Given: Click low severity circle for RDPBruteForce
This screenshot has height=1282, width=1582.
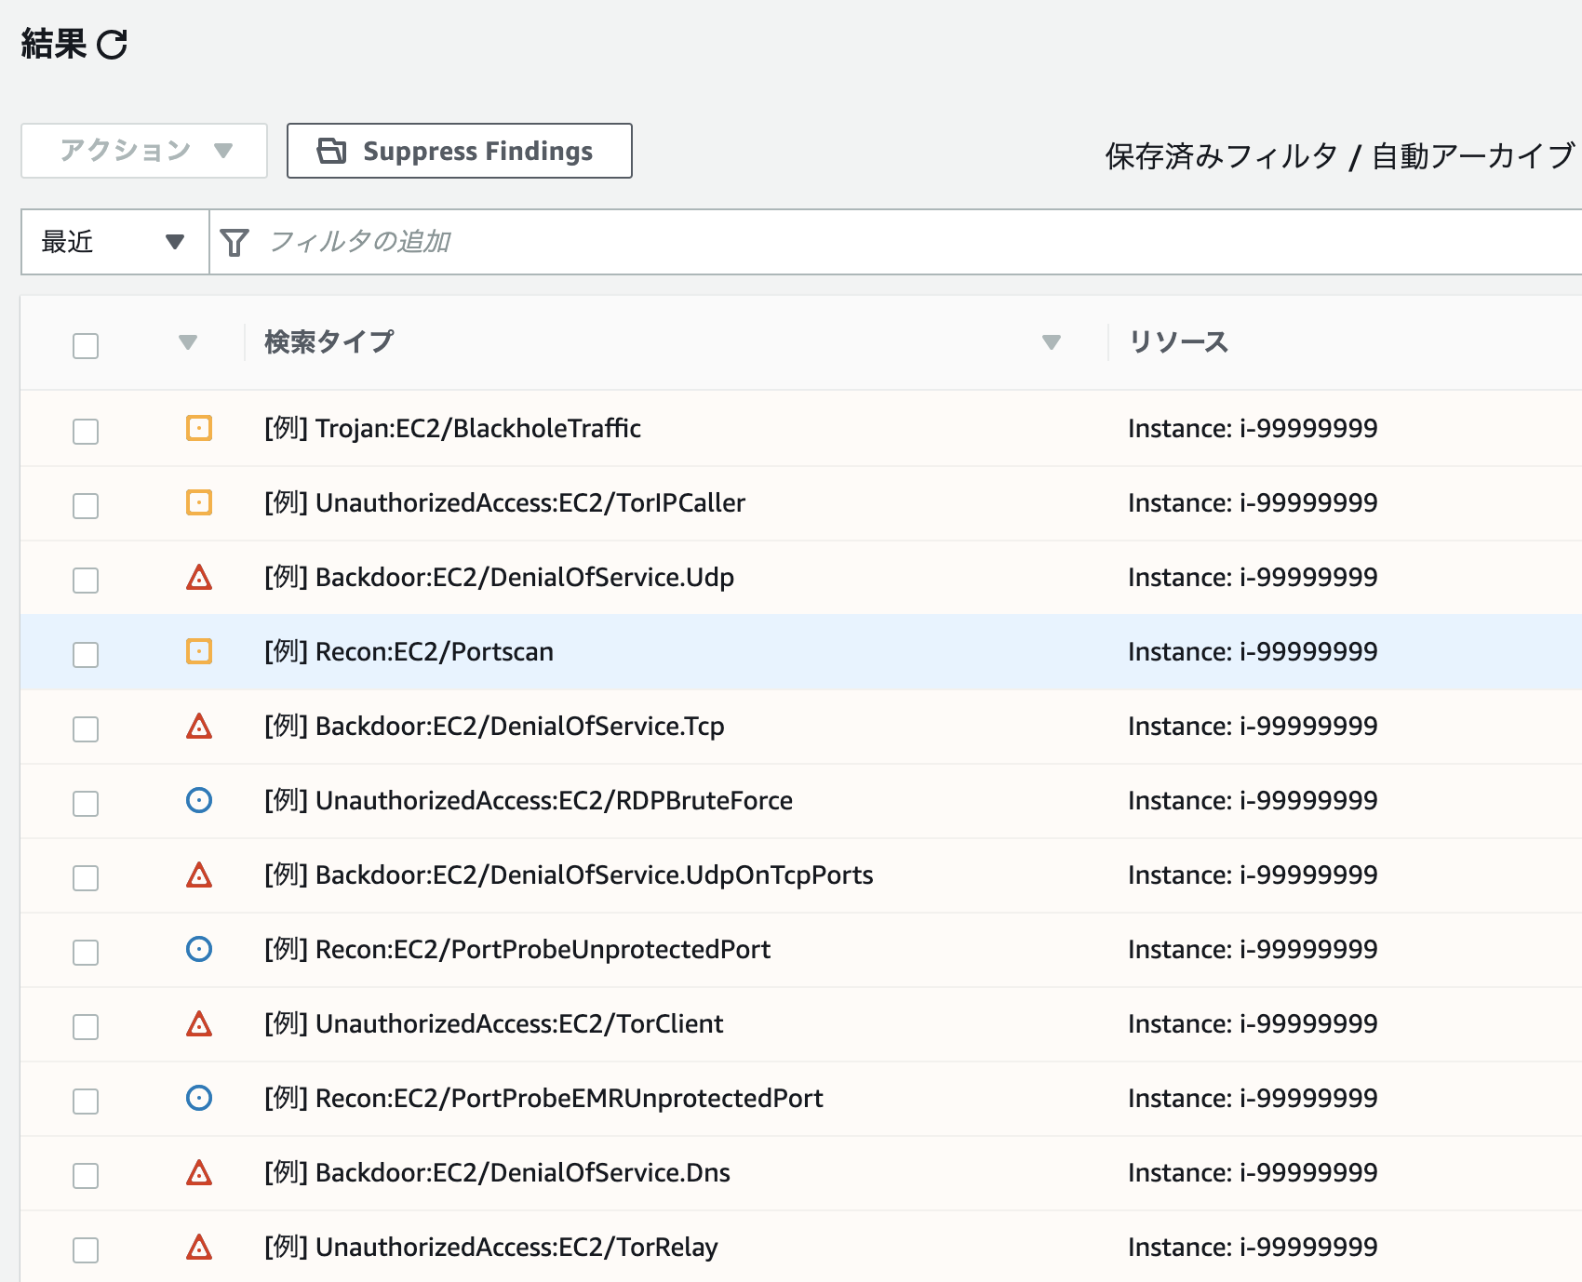Looking at the screenshot, I should (x=199, y=800).
